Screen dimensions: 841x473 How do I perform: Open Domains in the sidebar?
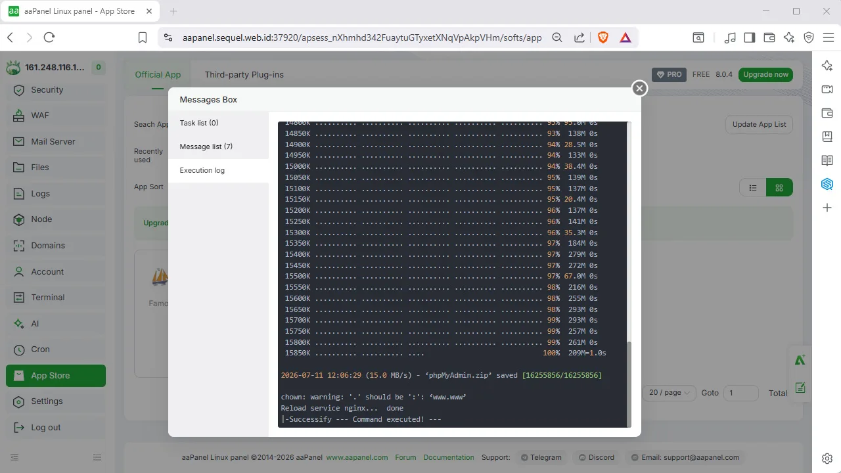pos(56,246)
